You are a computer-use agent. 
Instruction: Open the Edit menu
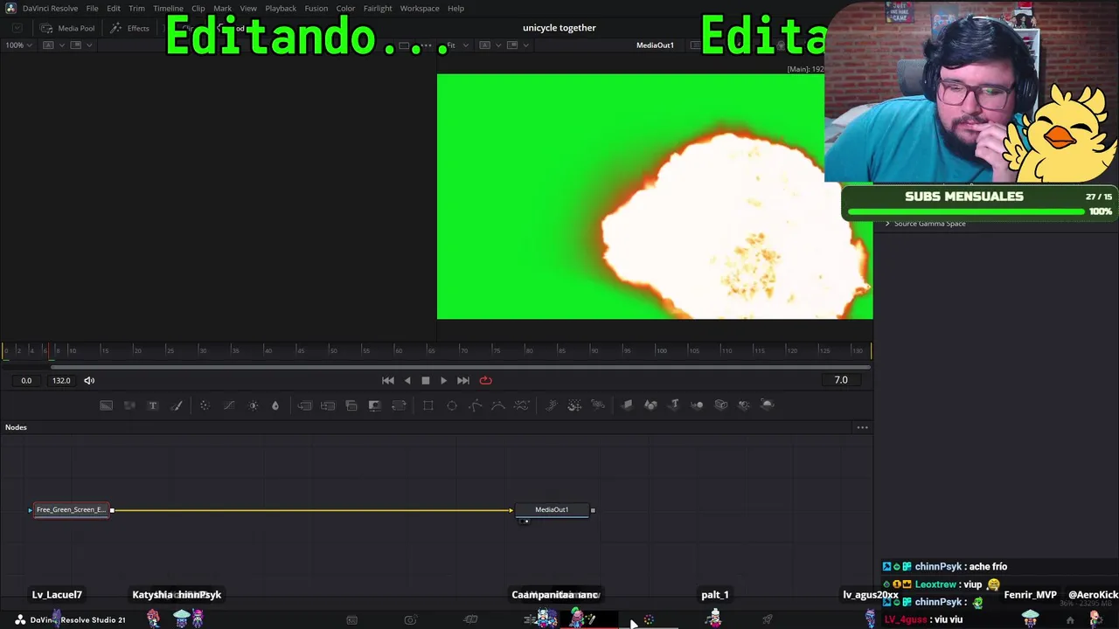(x=114, y=9)
